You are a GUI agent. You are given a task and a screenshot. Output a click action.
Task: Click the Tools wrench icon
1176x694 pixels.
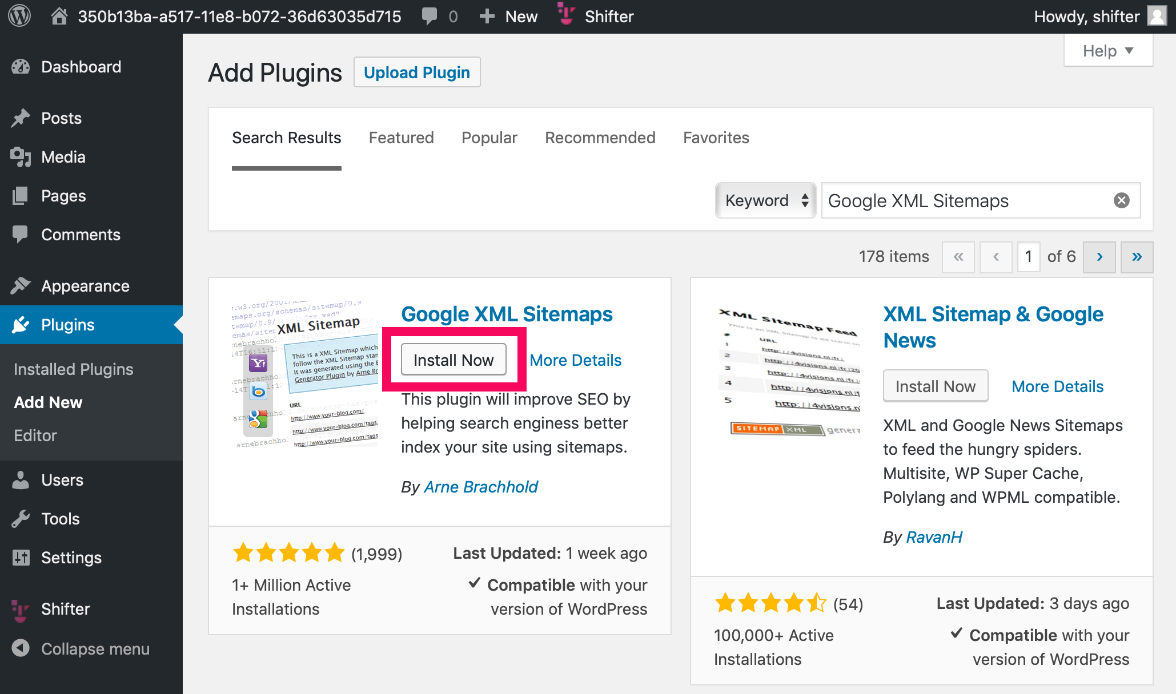click(21, 519)
